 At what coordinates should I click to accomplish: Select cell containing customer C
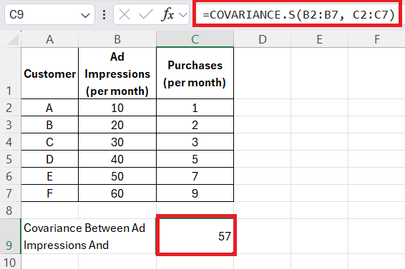(x=49, y=142)
